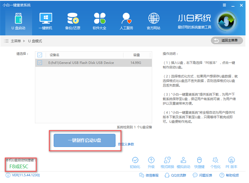
Task: Click the 14.99G capacity cell
Action: [x=136, y=63]
